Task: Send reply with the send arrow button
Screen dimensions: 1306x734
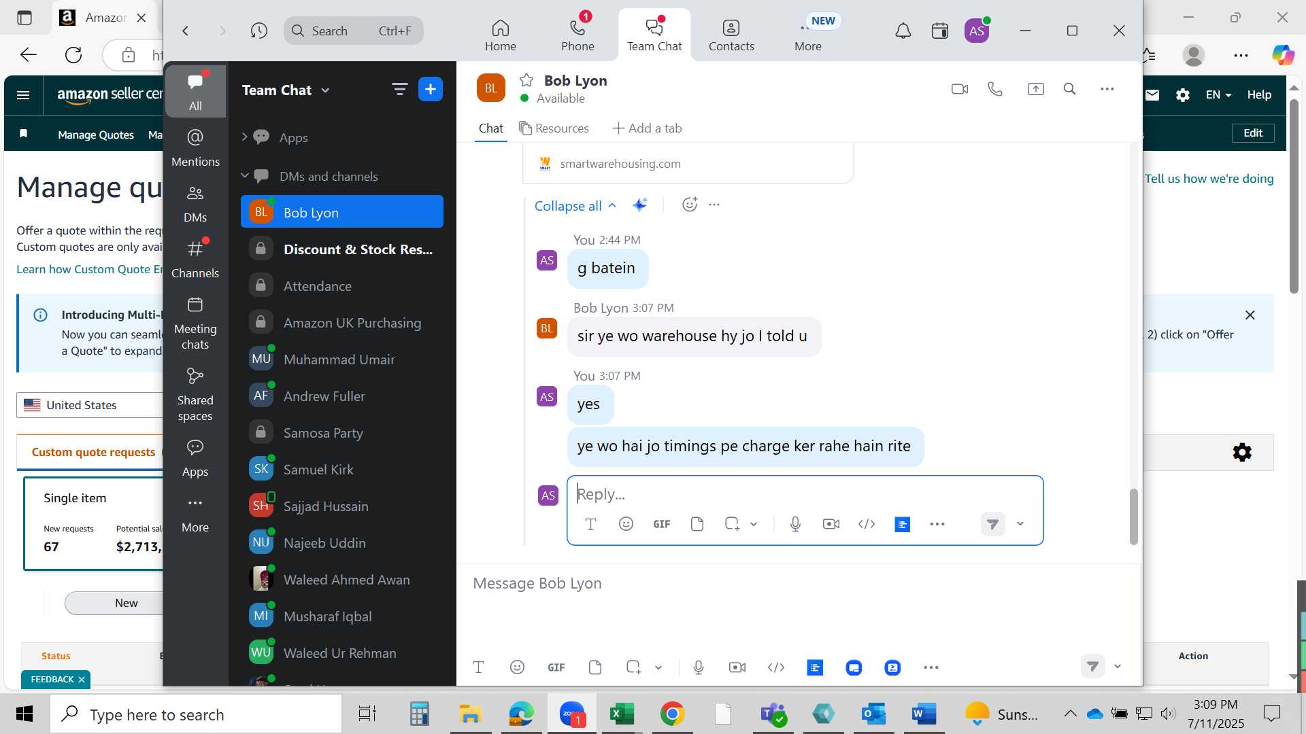Action: point(992,524)
